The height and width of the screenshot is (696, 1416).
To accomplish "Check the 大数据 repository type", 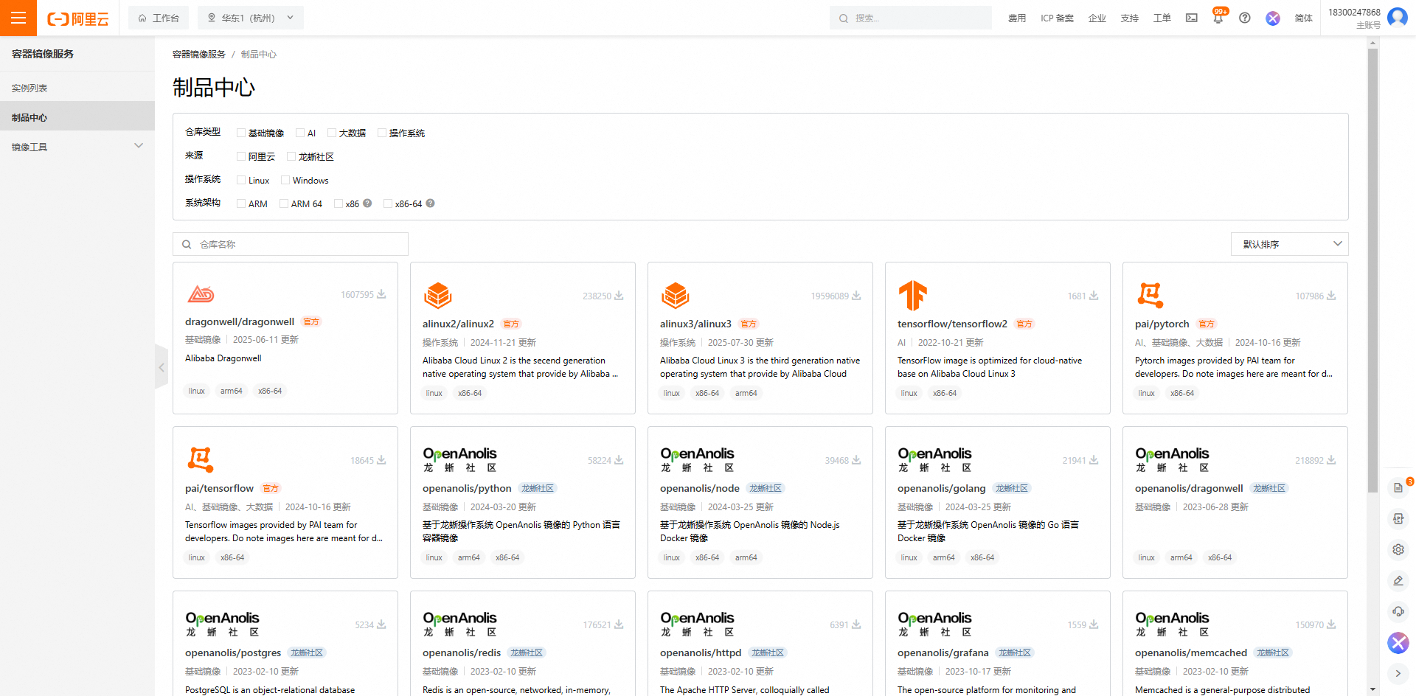I will [331, 133].
